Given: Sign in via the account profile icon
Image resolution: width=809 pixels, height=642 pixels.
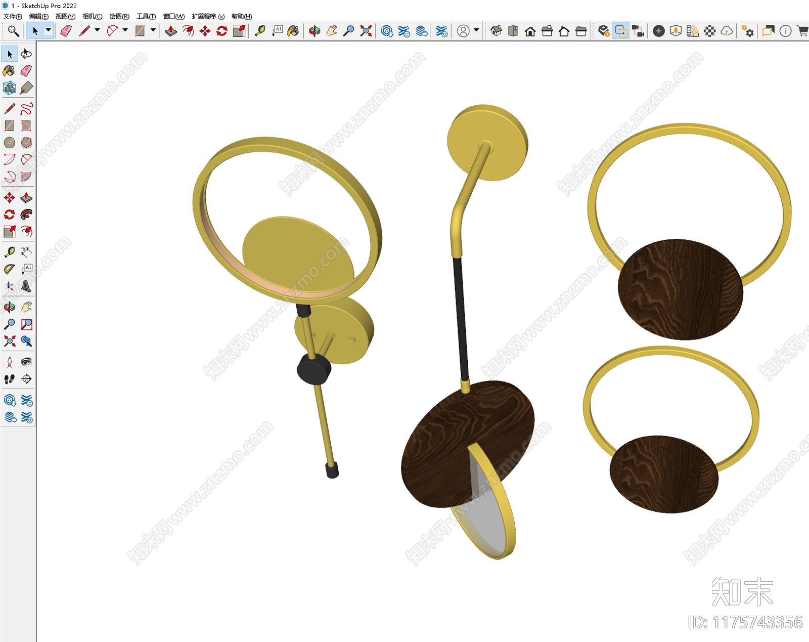Looking at the screenshot, I should [x=463, y=31].
